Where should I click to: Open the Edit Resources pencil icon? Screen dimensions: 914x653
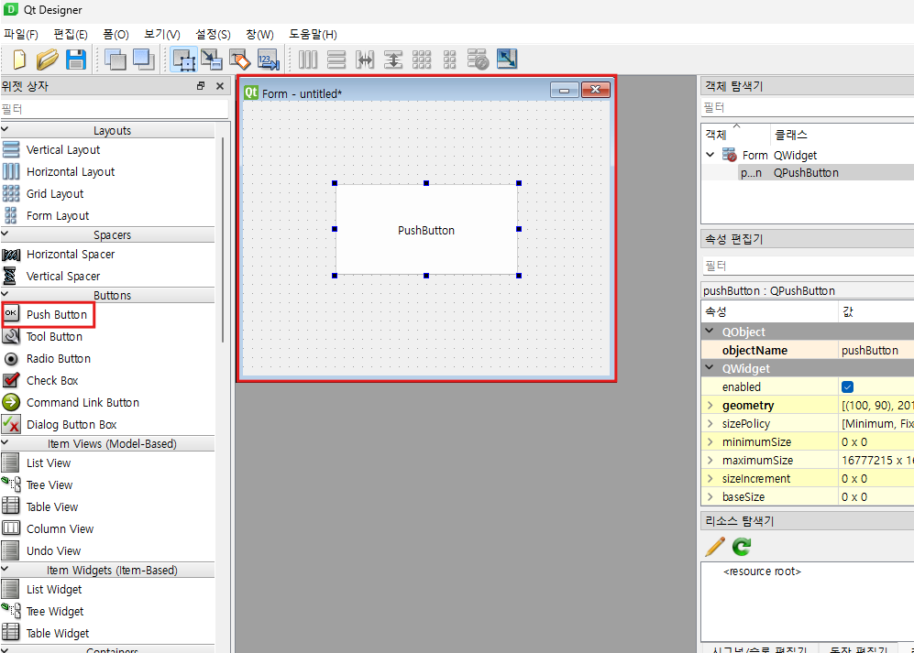point(714,547)
